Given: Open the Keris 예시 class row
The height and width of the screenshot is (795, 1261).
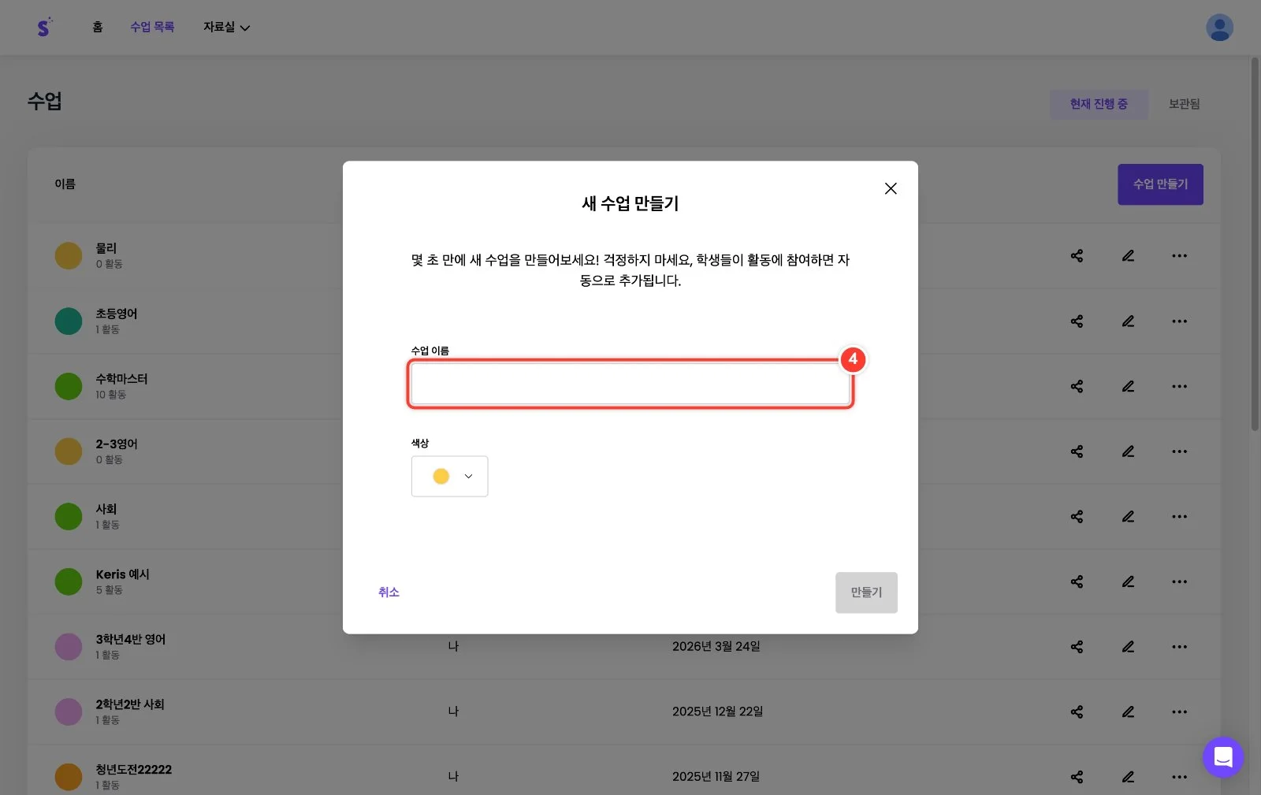Looking at the screenshot, I should pyautogui.click(x=623, y=581).
